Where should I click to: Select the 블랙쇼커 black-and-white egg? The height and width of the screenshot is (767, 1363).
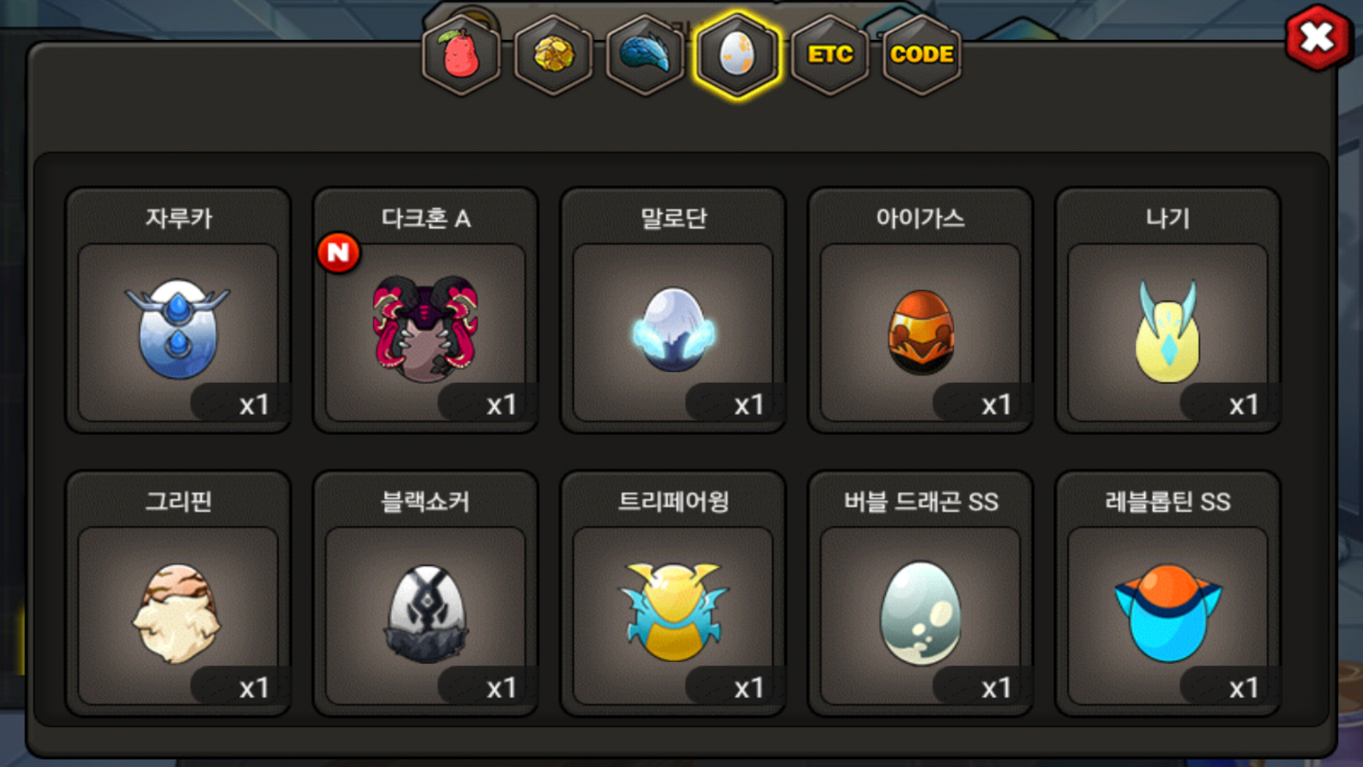426,614
